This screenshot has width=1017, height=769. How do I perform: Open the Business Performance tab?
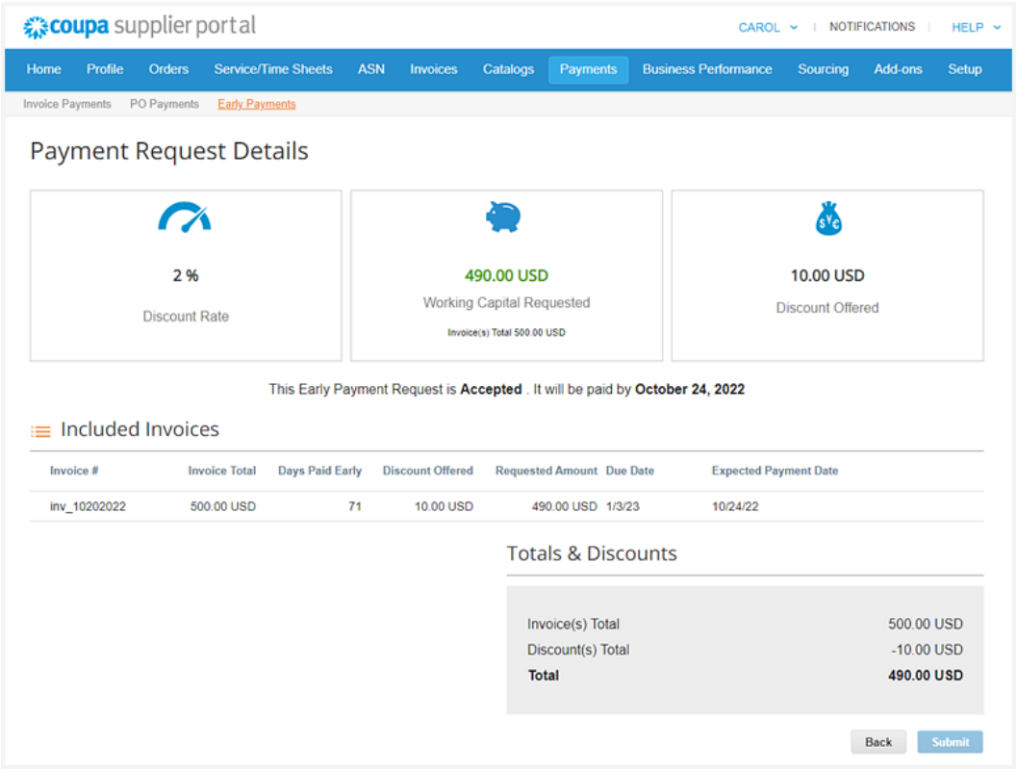[707, 69]
